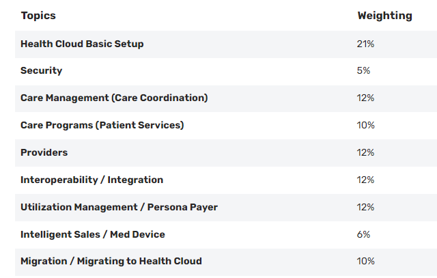Select the Providers topic
This screenshot has height=278, width=437.
pyautogui.click(x=44, y=152)
